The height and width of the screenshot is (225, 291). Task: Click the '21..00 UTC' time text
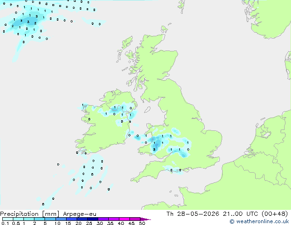pyautogui.click(x=241, y=214)
